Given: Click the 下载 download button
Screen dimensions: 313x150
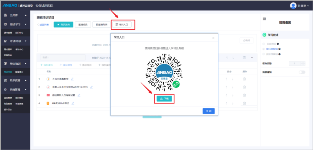Looking at the screenshot, I should [x=164, y=99].
